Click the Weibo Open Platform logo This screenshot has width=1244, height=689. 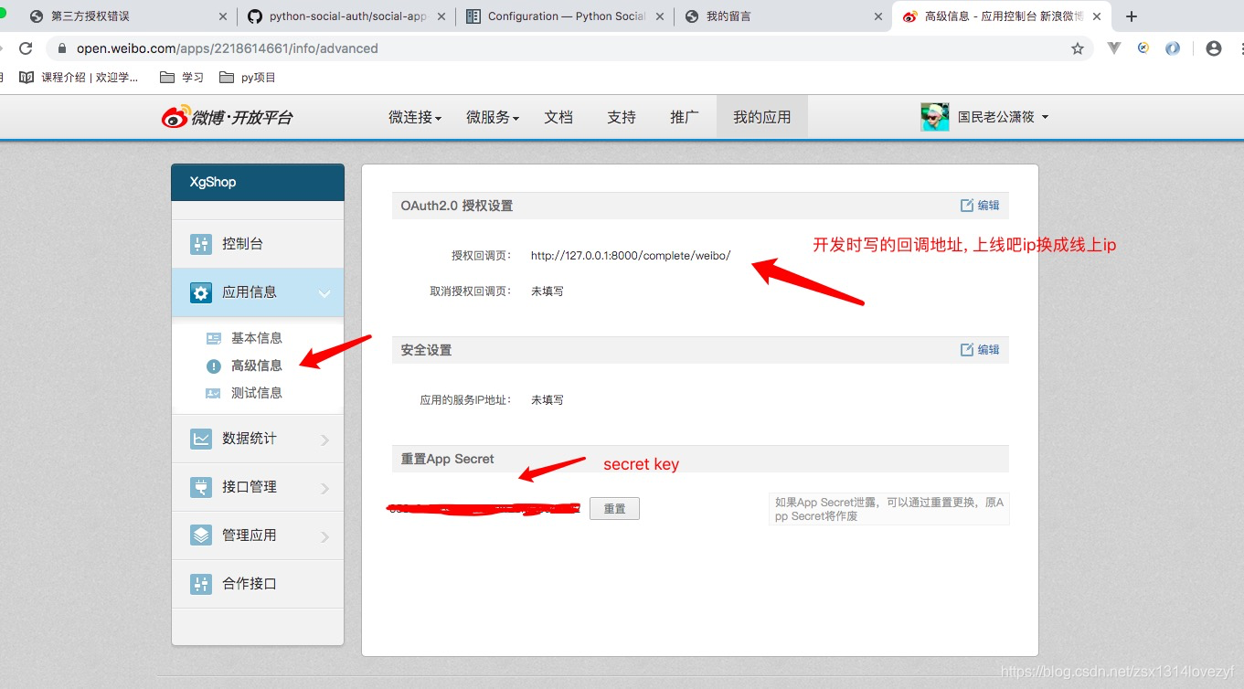click(x=228, y=117)
